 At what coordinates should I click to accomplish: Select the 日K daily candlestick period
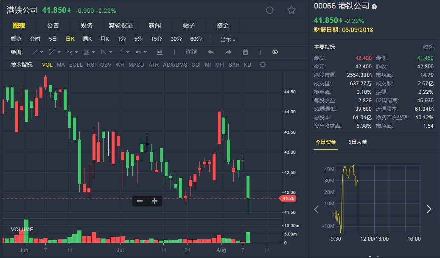point(70,39)
